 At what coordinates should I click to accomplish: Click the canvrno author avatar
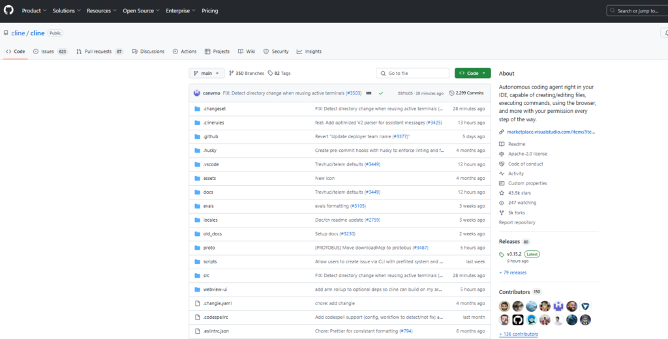197,93
